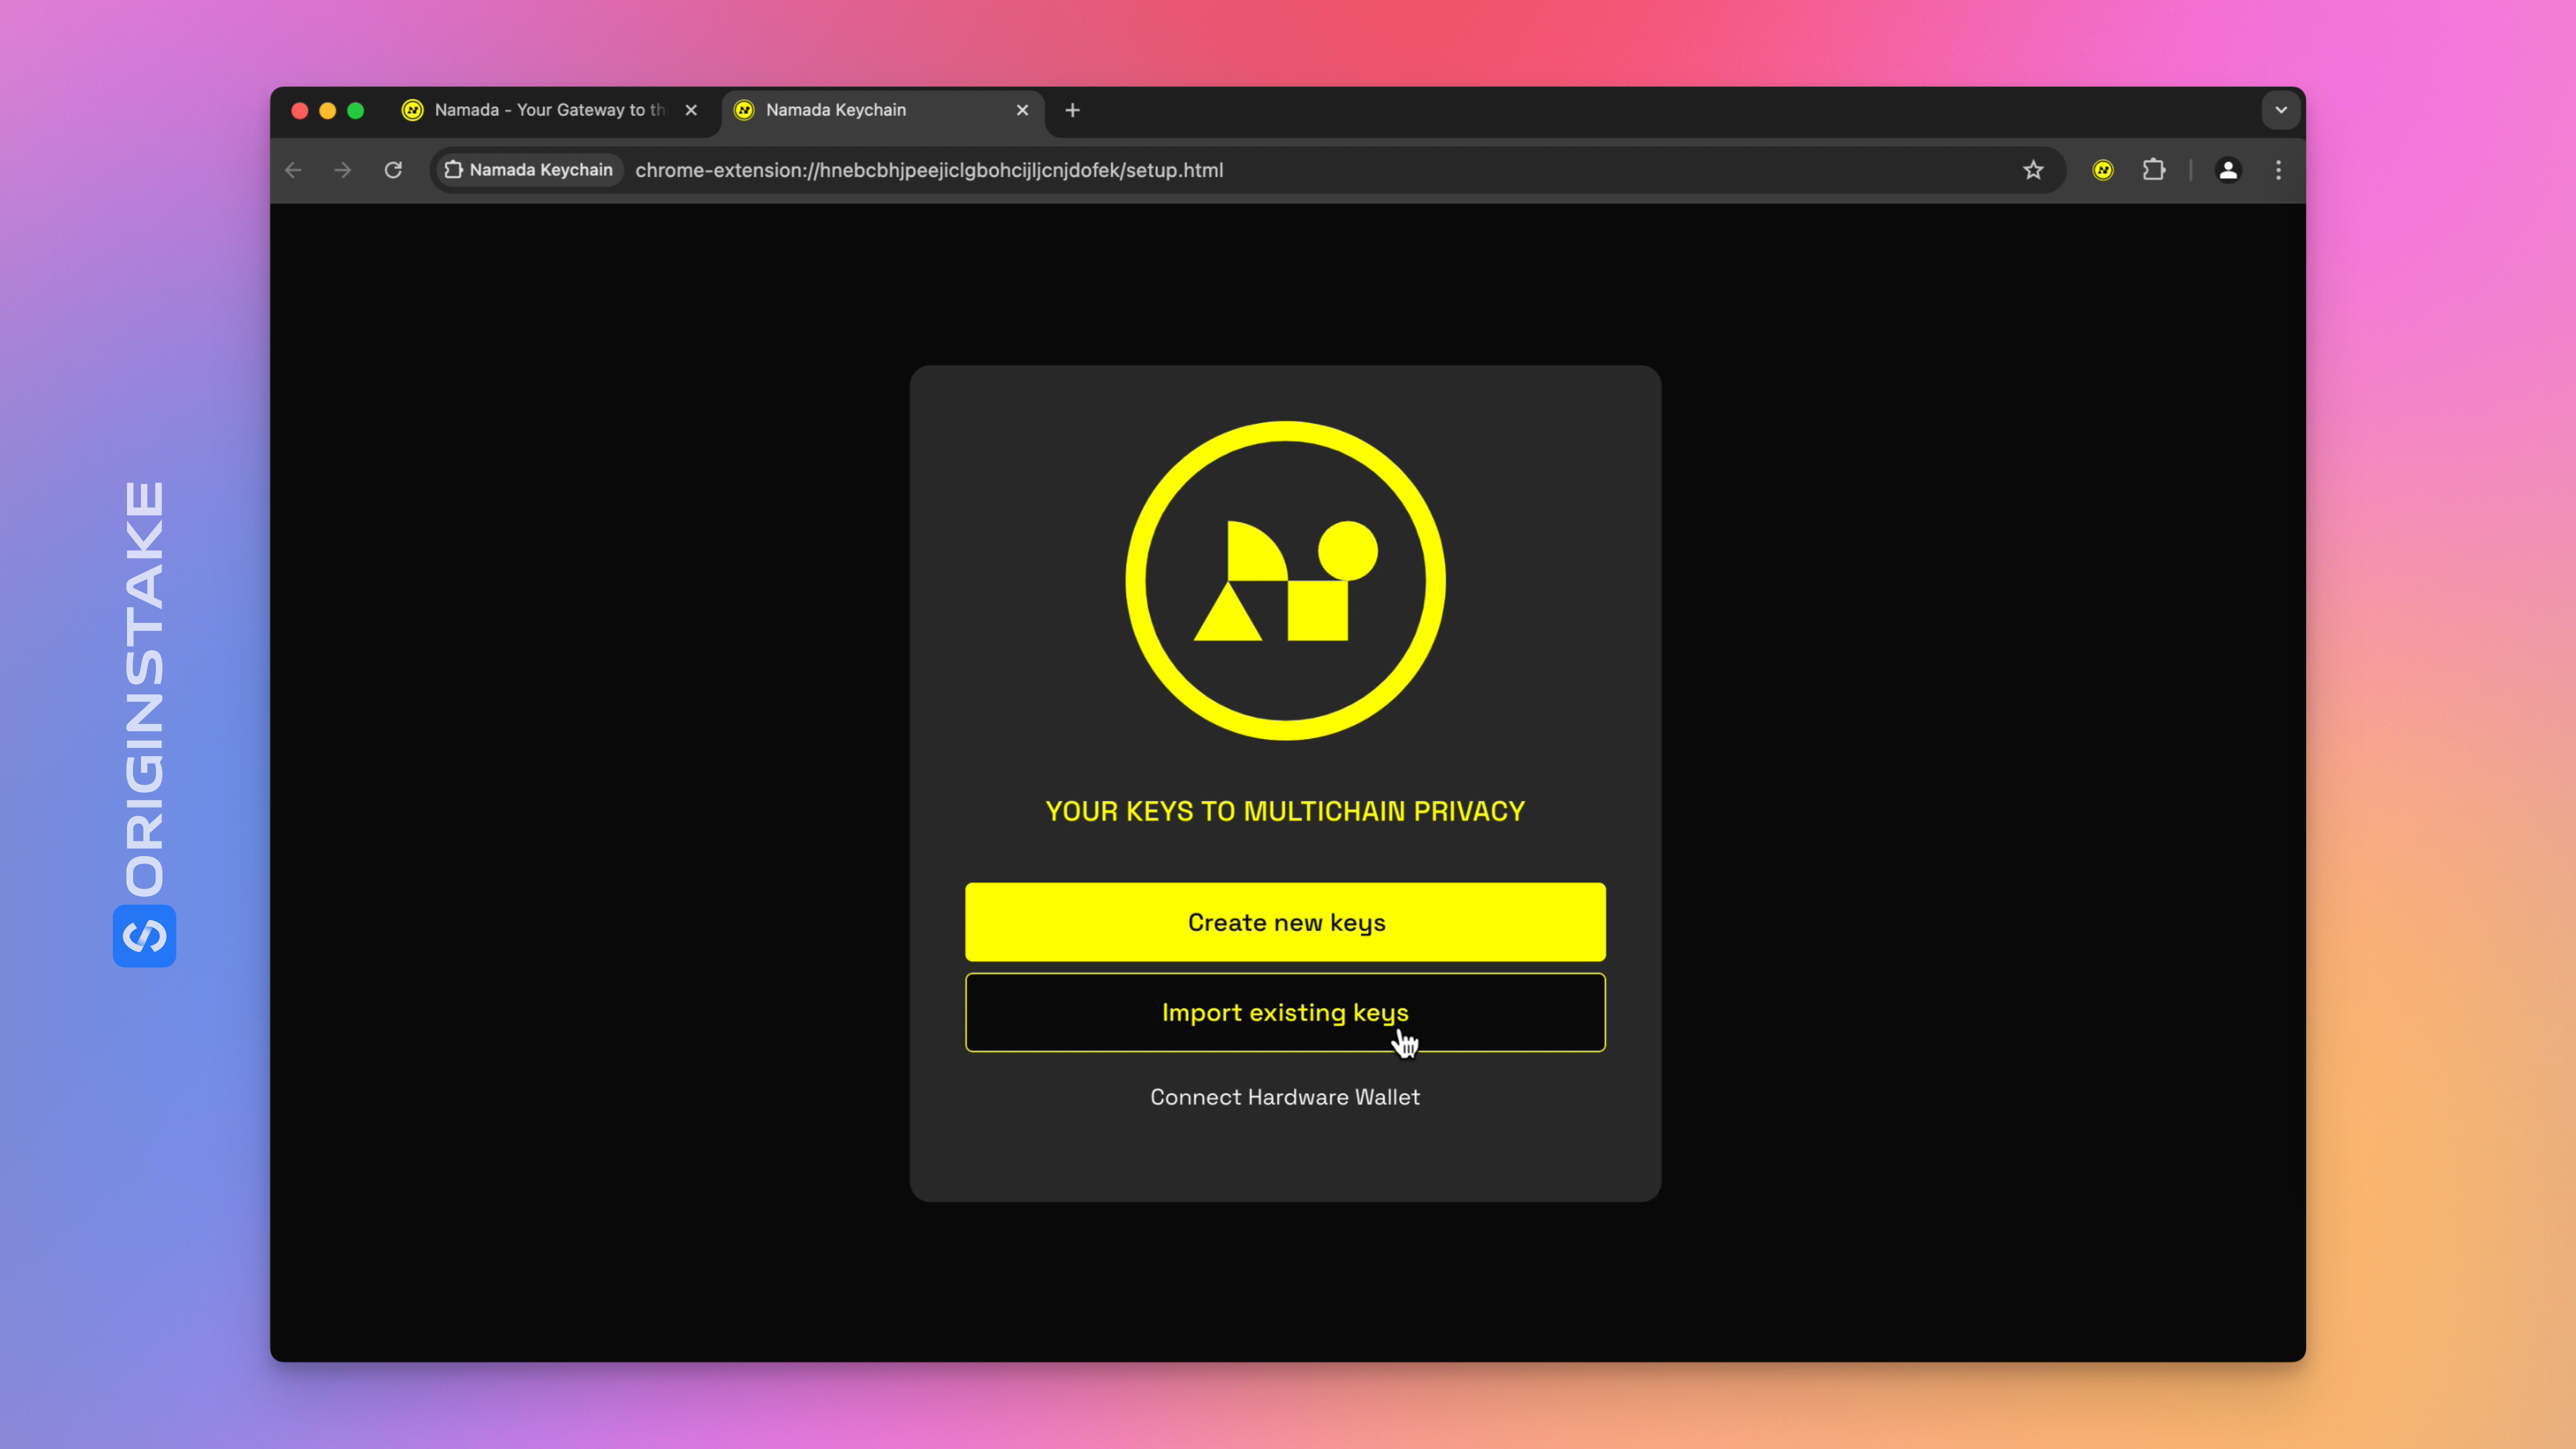Screen dimensions: 2576x1449
Task: Focus the address bar URL
Action: 929,170
